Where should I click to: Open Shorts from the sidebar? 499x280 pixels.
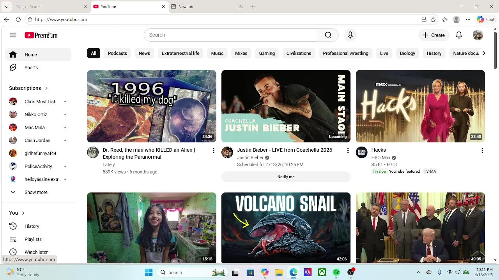(x=38, y=68)
